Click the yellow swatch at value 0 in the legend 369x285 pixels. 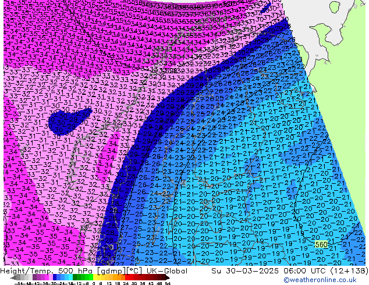95,277
